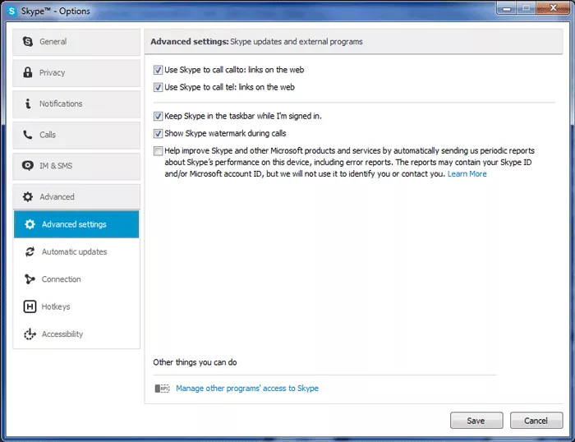
Task: Click the gear icon in Advanced settings
Action: tap(30, 224)
